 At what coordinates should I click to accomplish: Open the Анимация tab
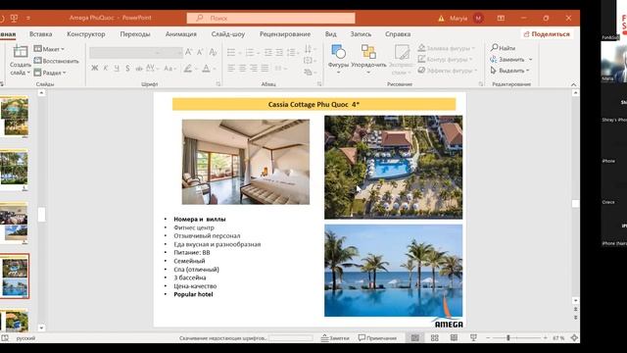click(180, 34)
